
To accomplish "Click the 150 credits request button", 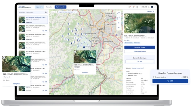I will pos(170,81).
